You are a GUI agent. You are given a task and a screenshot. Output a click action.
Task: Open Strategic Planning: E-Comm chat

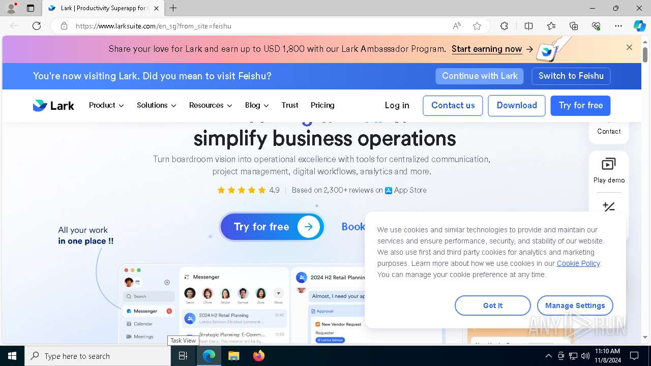(x=234, y=337)
